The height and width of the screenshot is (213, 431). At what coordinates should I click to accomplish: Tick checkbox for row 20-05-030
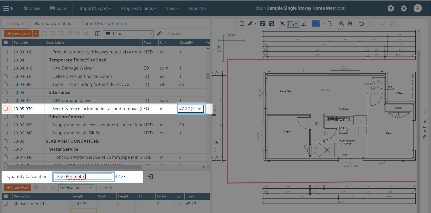coord(6,109)
